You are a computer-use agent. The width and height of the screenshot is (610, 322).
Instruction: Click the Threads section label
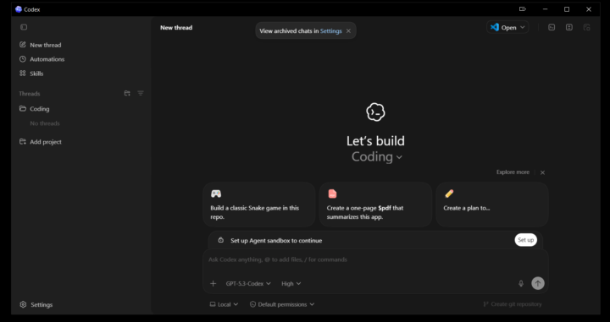click(30, 94)
